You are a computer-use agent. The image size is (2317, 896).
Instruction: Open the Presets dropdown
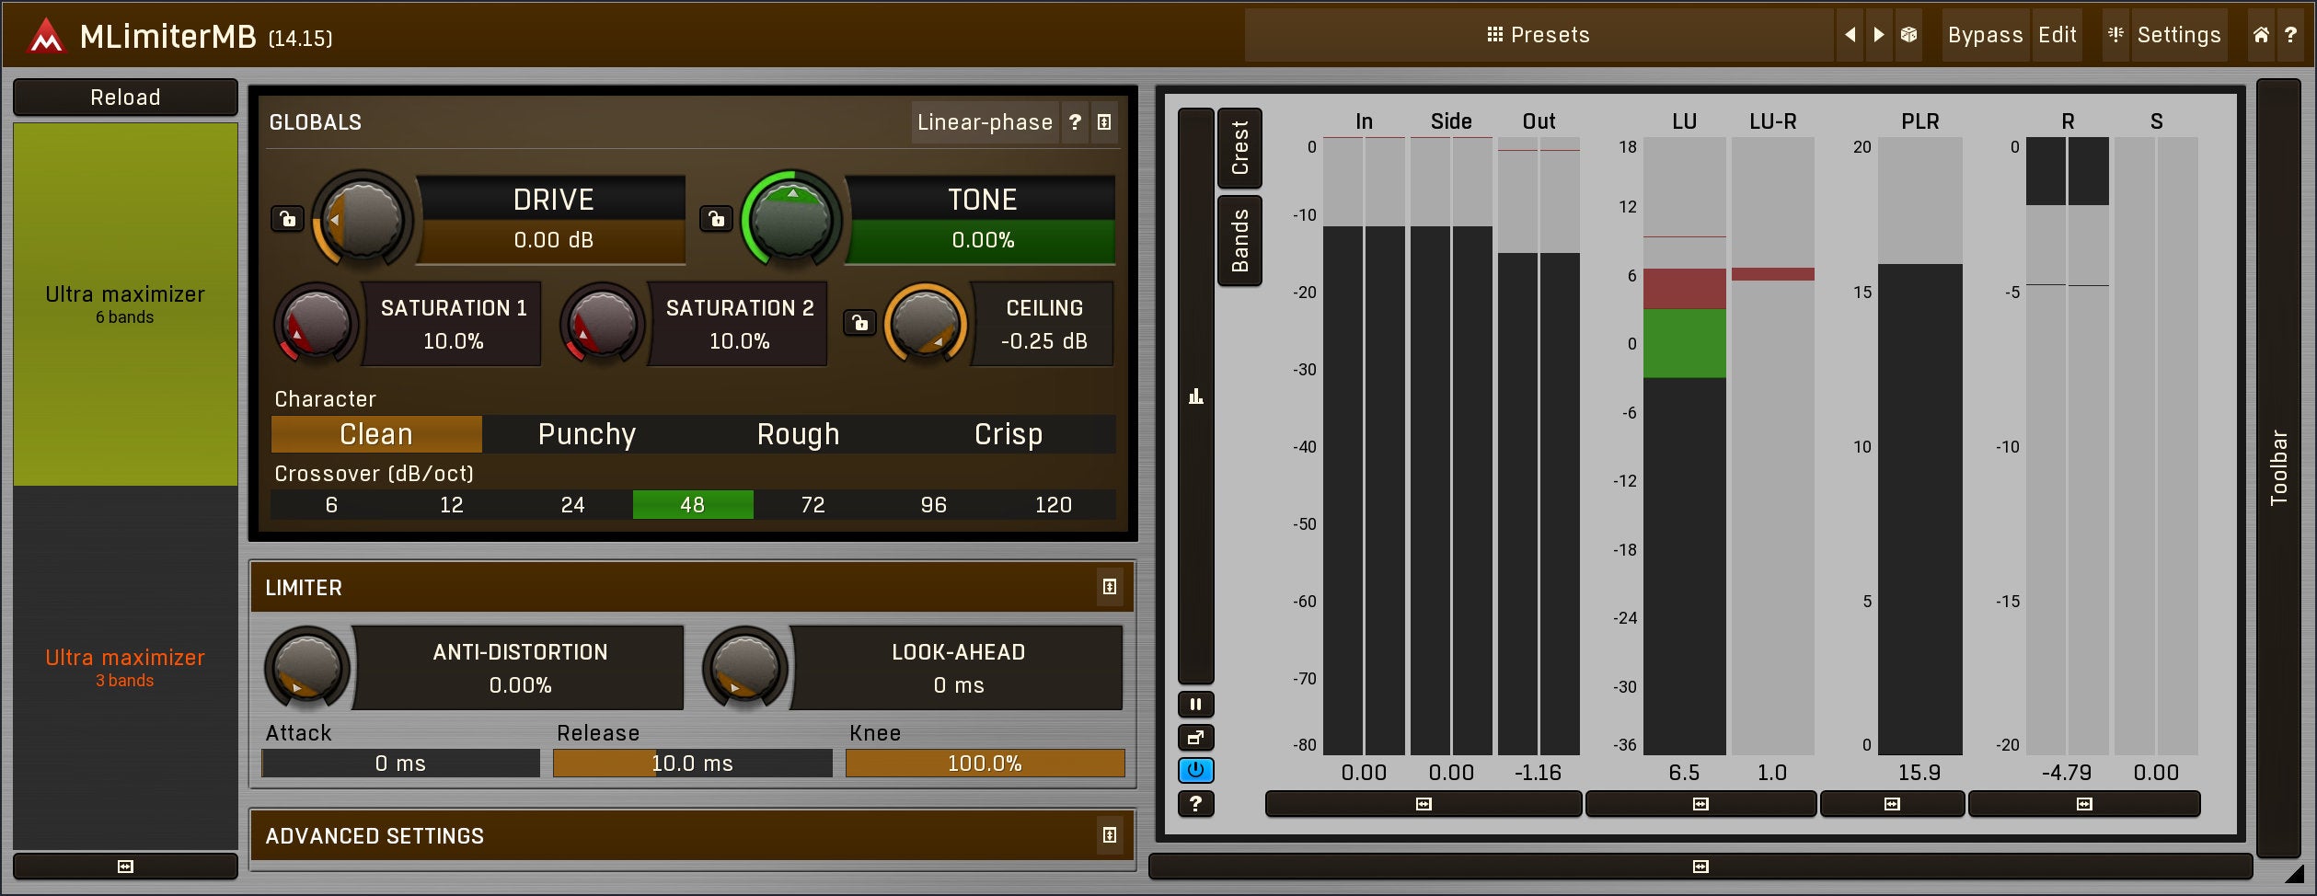(1539, 35)
